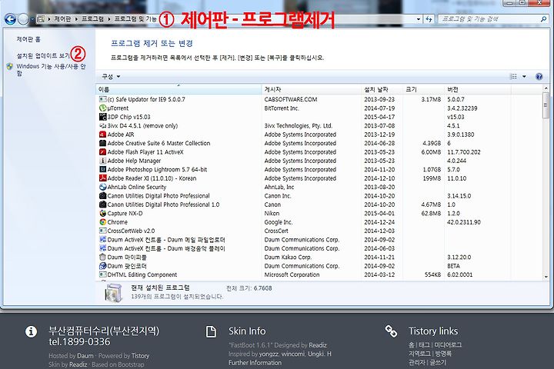Open the address bar history dropdown
554x369 pixels.
[x=419, y=19]
